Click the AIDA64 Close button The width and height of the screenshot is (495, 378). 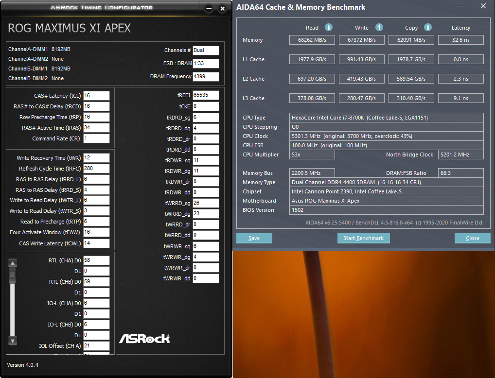pos(472,238)
